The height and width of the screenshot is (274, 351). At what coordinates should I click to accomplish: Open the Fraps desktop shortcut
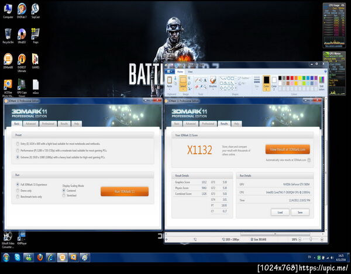pyautogui.click(x=35, y=36)
